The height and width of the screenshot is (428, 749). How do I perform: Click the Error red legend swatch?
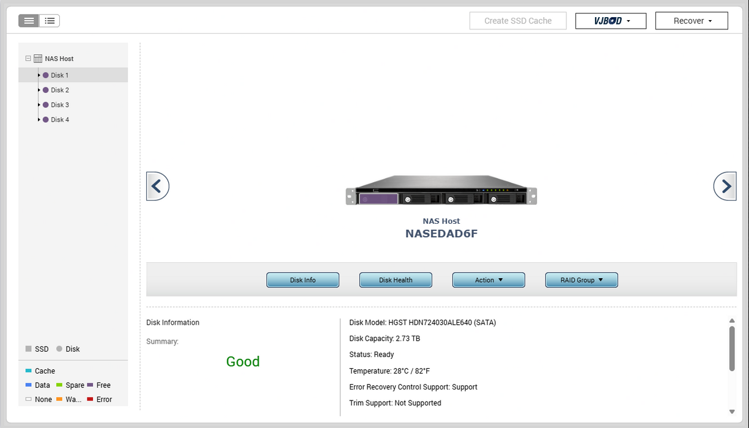click(x=90, y=399)
